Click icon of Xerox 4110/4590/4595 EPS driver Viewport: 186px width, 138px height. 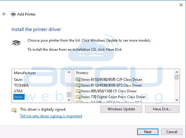pos(78,85)
